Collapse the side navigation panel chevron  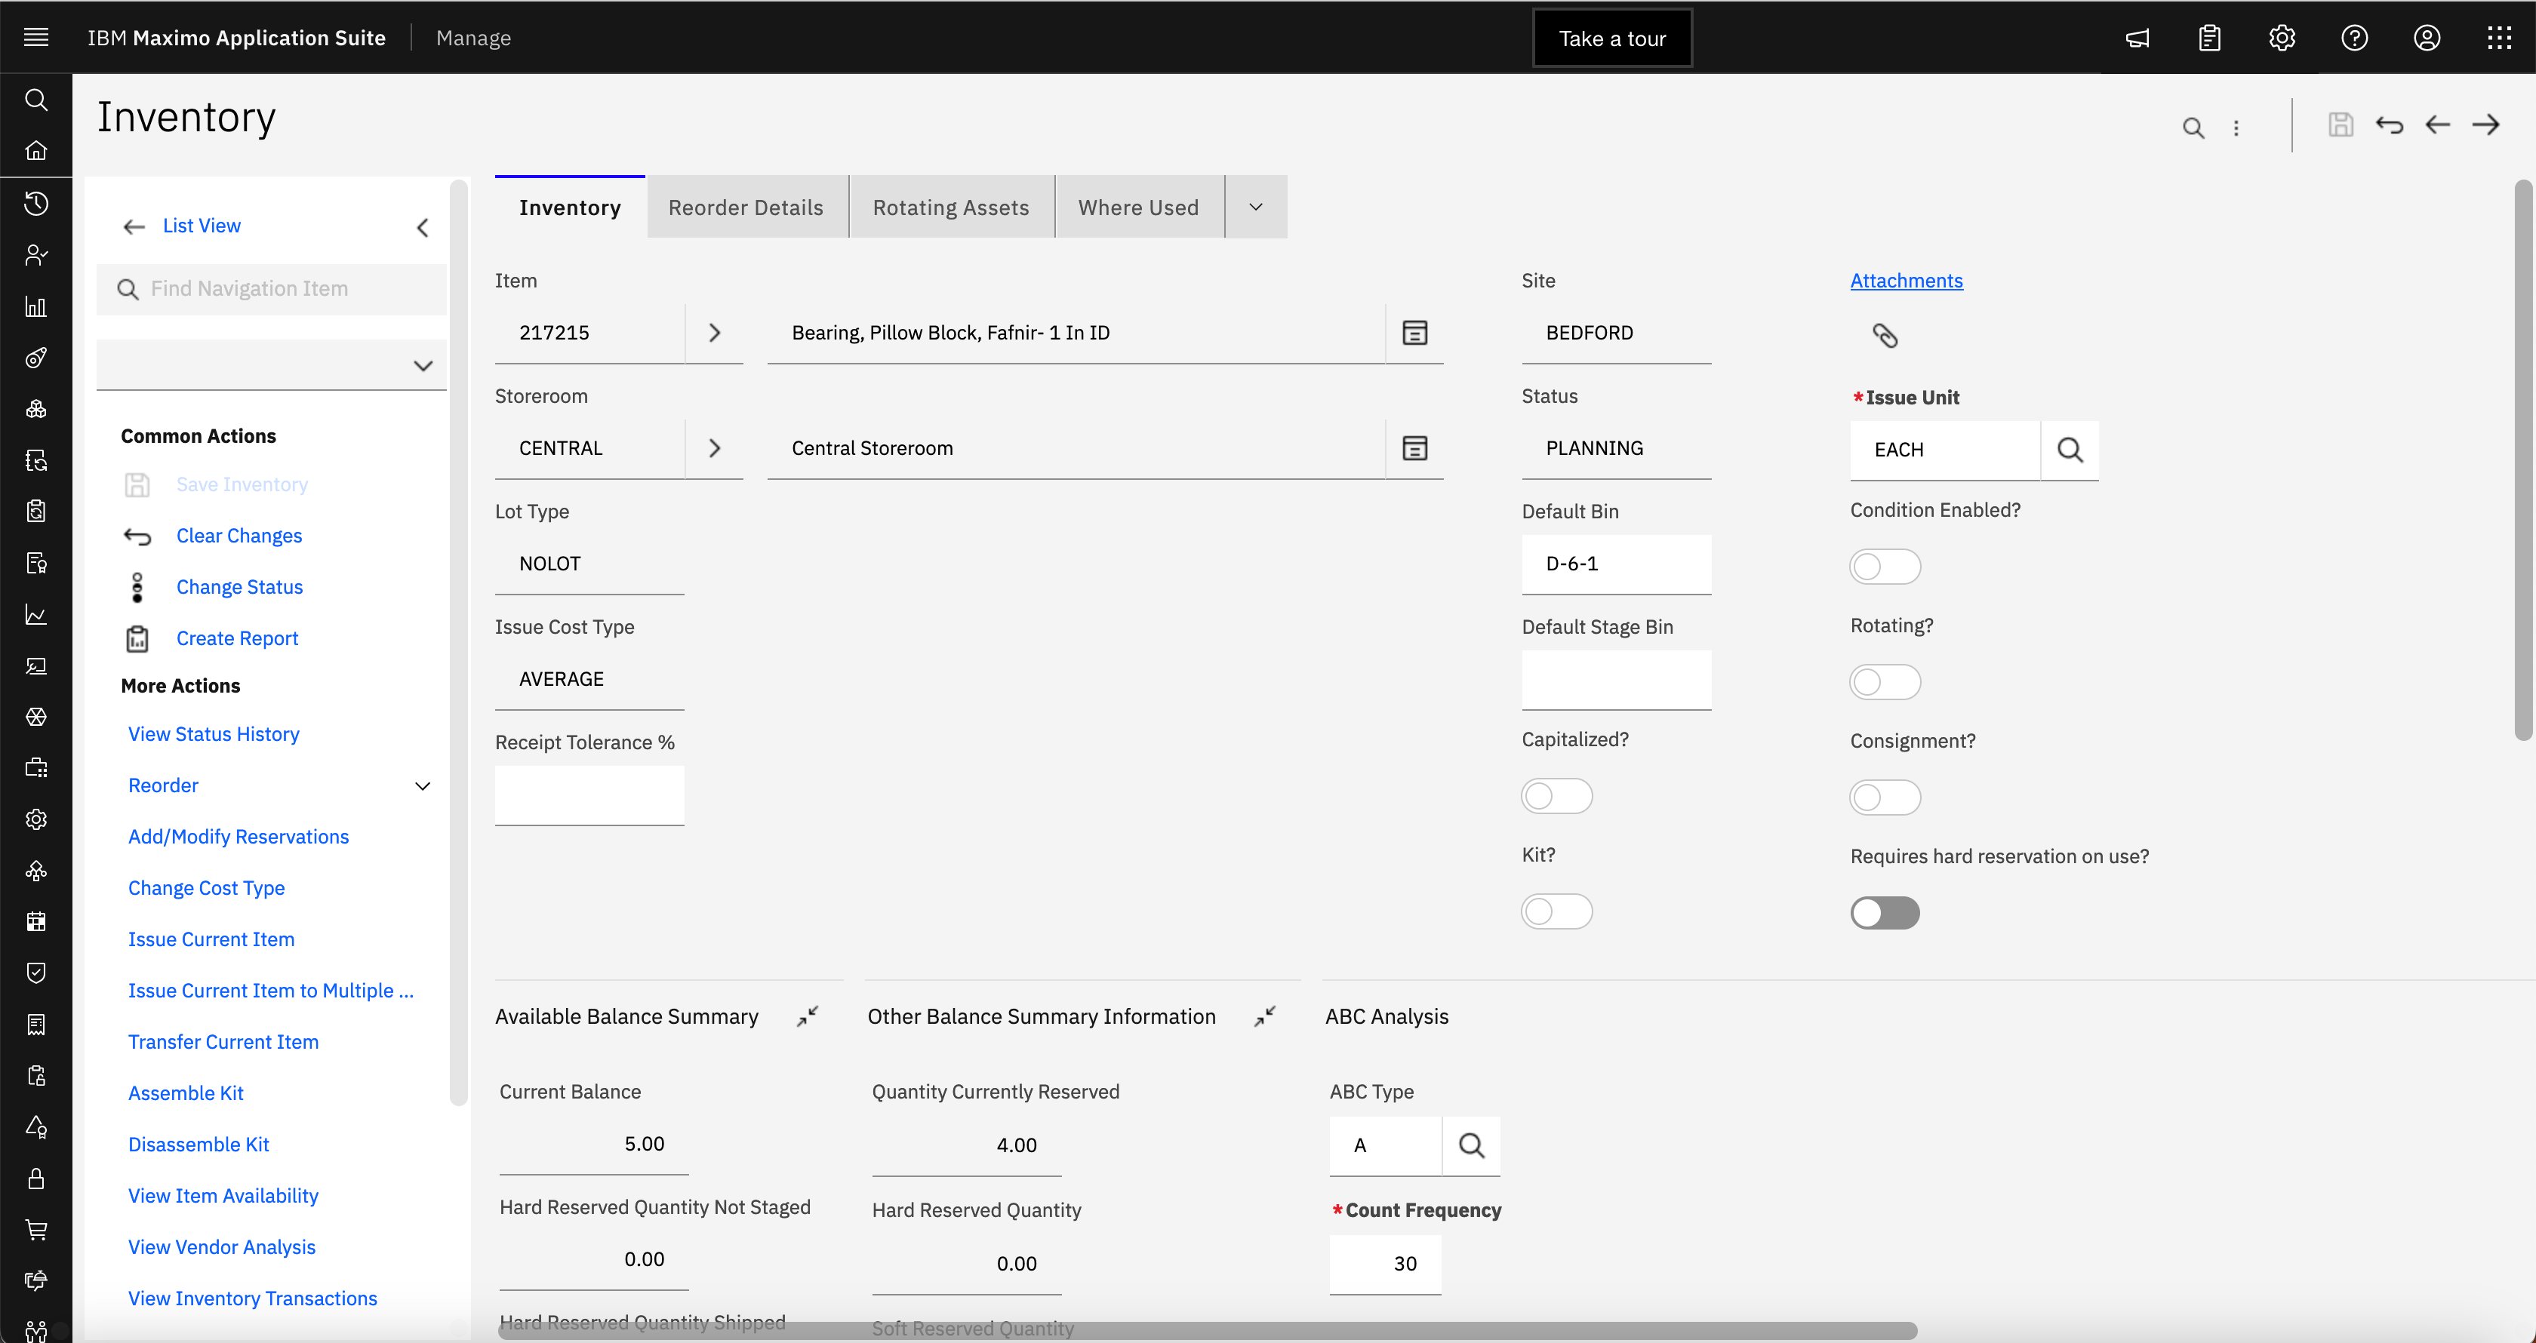tap(423, 227)
